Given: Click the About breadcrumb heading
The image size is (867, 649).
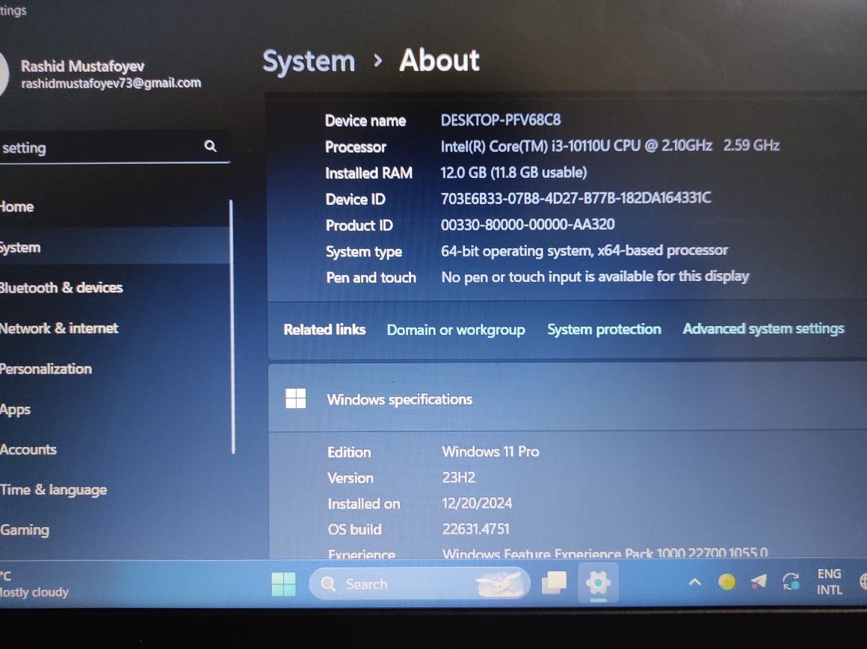Looking at the screenshot, I should coord(439,60).
